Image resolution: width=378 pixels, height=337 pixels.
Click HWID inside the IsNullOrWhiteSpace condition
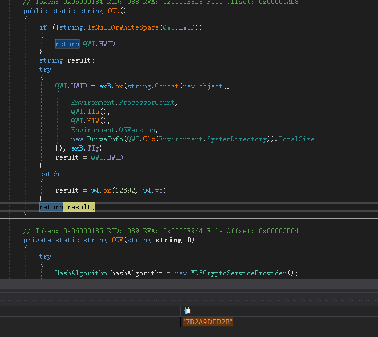pyautogui.click(x=186, y=27)
